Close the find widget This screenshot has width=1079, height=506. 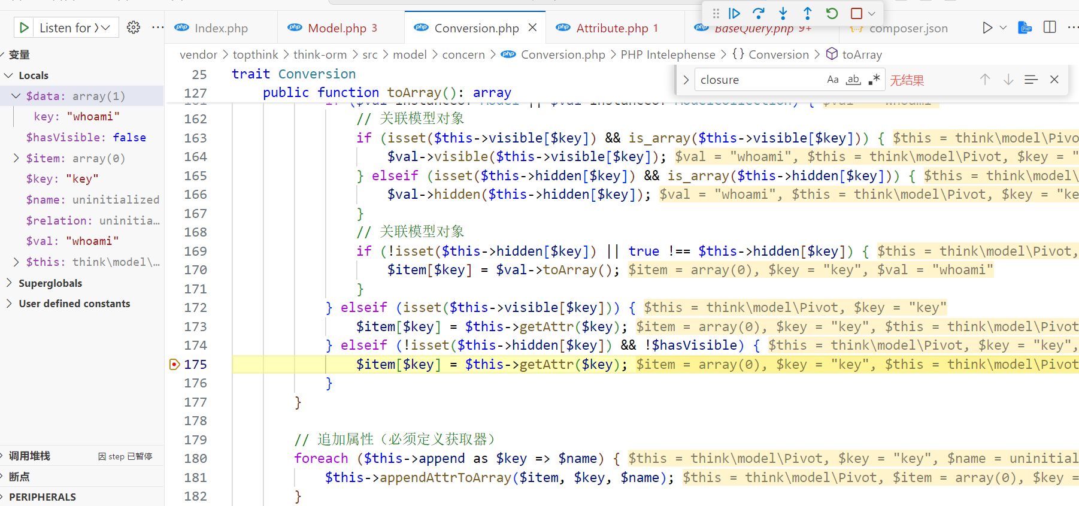click(1054, 80)
